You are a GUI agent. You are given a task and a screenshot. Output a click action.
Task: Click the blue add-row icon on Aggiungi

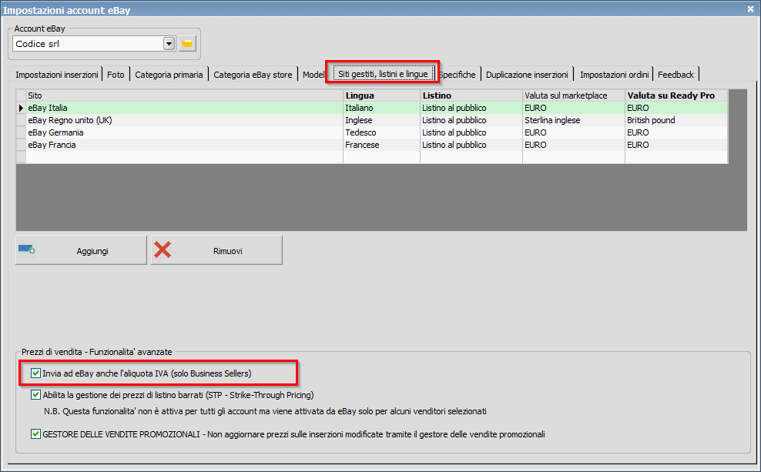(x=27, y=249)
